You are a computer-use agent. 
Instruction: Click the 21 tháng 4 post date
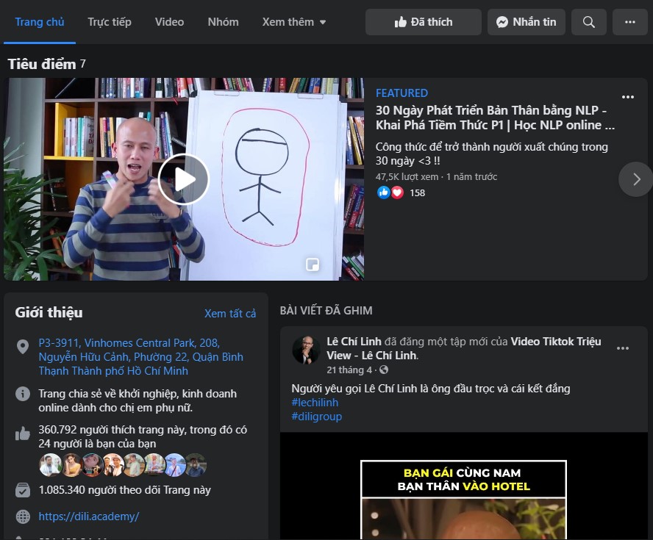click(349, 370)
